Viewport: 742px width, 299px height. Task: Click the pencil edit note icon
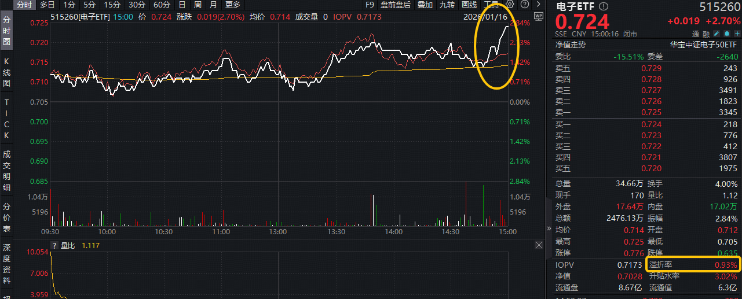pos(718,34)
